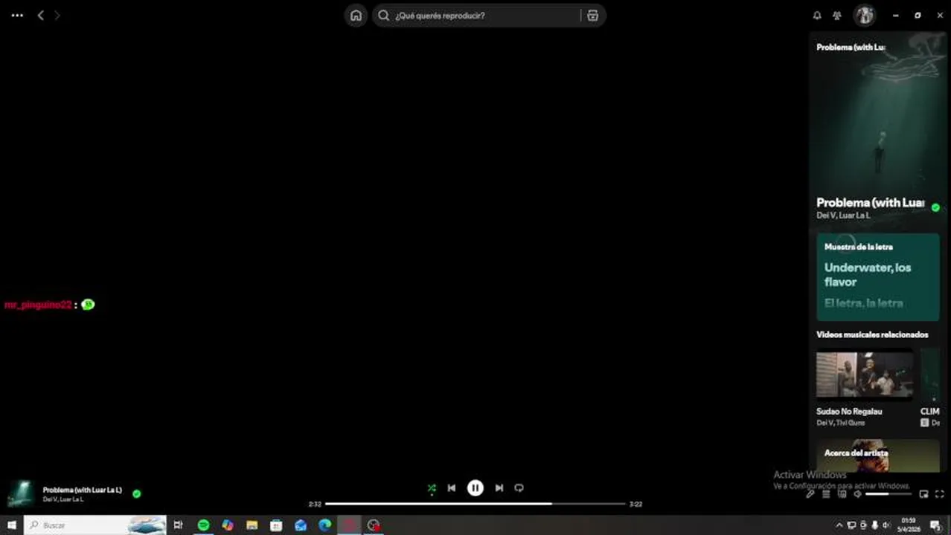Screen dimensions: 951x535
Task: Click the green emote in chat overlay
Action: click(88, 304)
